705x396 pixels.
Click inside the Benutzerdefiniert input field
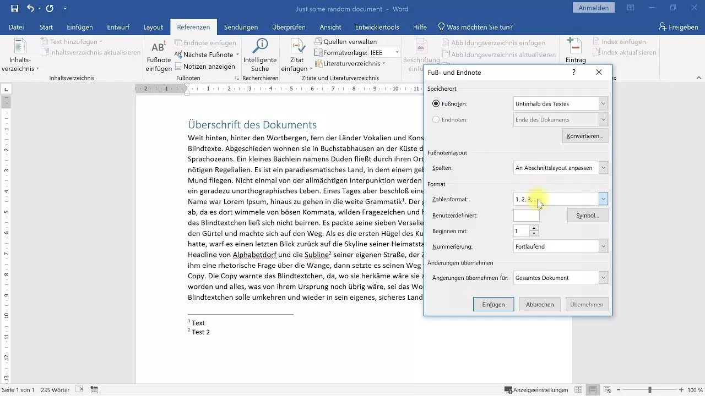coord(526,215)
